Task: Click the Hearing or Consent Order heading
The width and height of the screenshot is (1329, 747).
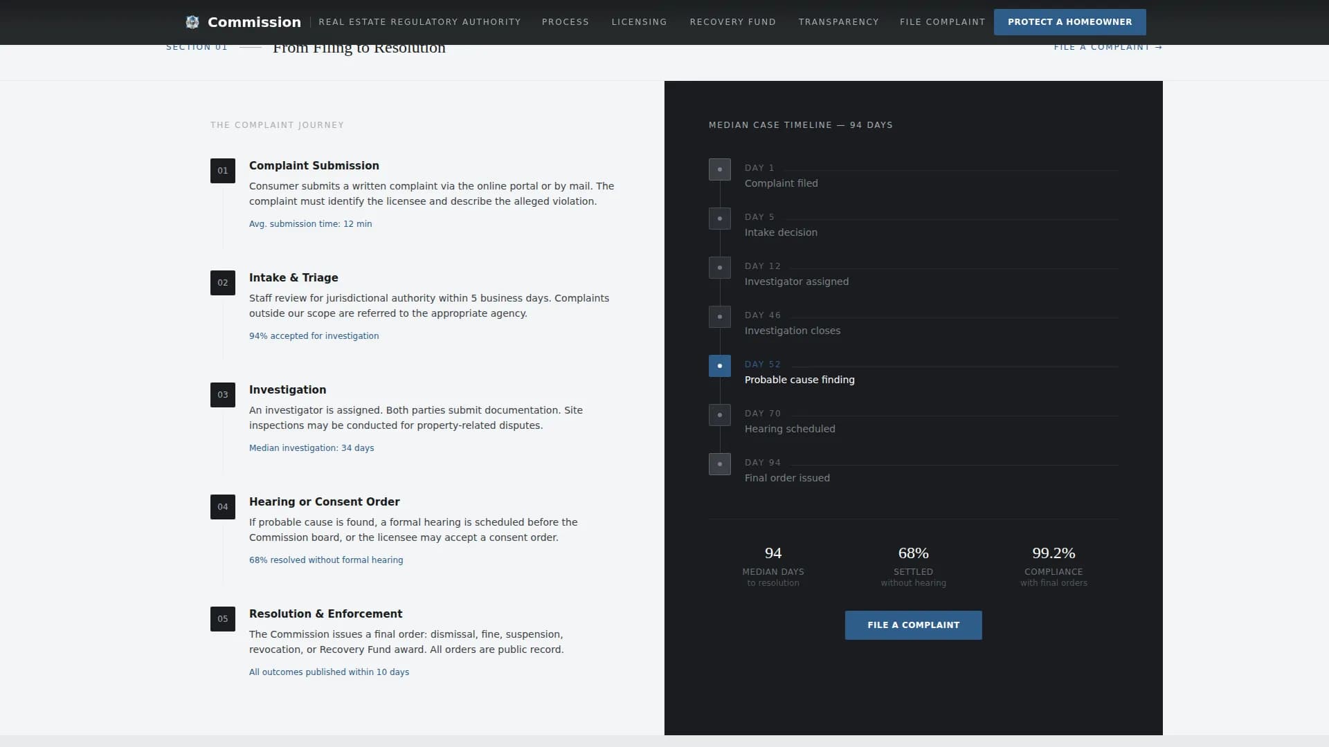Action: (x=325, y=502)
